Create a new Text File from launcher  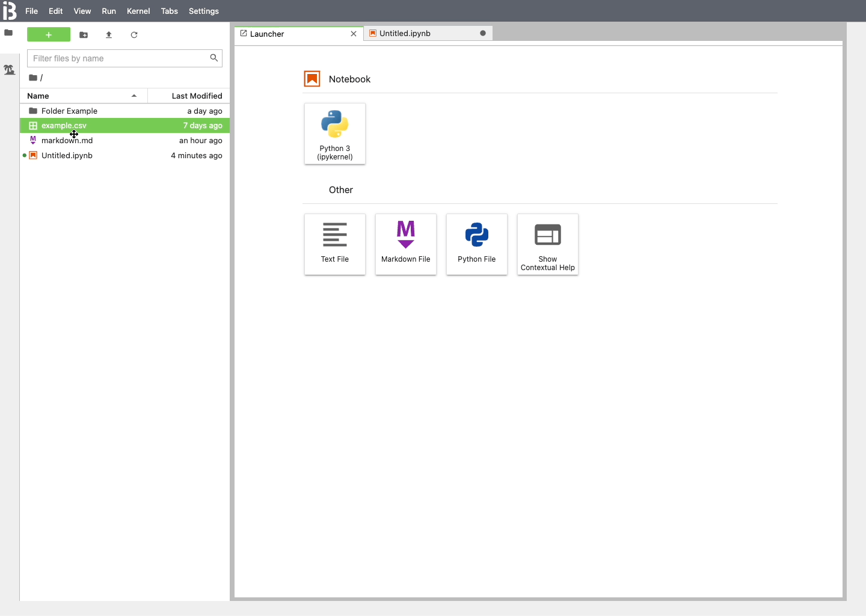point(335,244)
